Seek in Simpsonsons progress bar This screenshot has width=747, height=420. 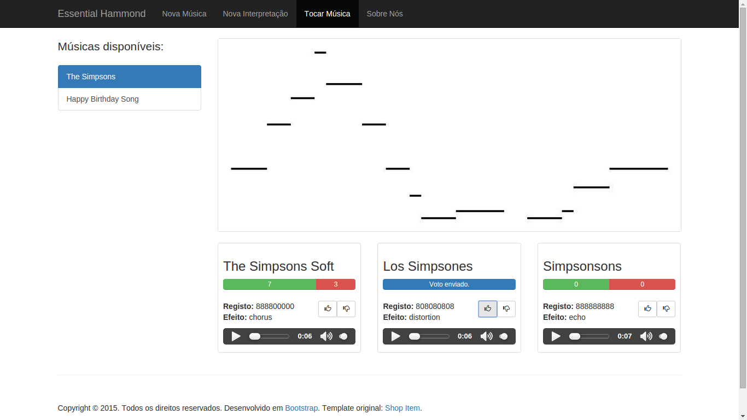pos(590,336)
